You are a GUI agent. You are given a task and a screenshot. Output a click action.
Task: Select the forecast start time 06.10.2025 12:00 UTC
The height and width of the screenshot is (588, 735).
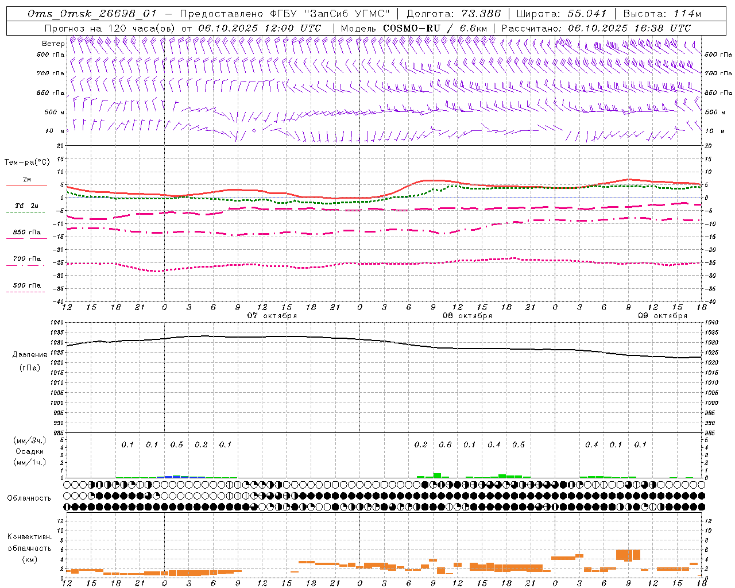coord(260,28)
